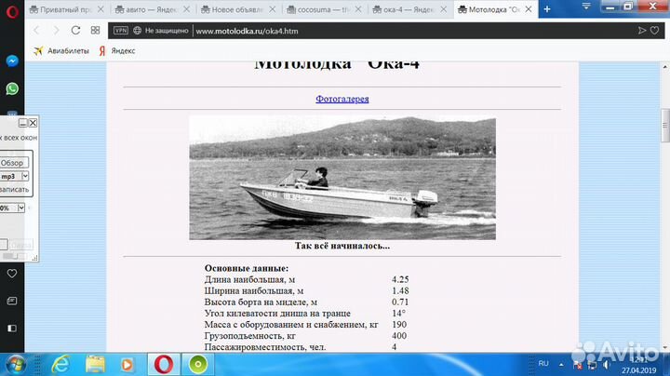Expand the percent dropdown in recorder

20,208
